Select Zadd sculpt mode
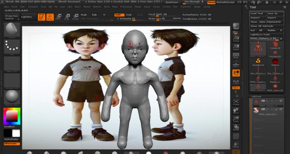The width and height of the screenshot is (290, 154). (x=119, y=15)
